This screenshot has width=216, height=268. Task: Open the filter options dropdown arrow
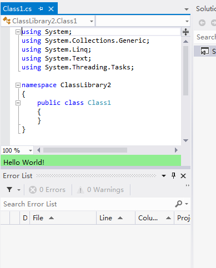point(19,190)
